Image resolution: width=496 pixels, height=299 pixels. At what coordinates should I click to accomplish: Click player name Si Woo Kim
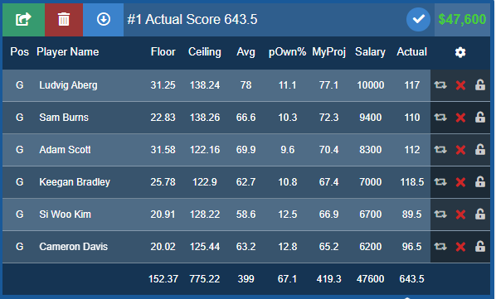point(66,215)
